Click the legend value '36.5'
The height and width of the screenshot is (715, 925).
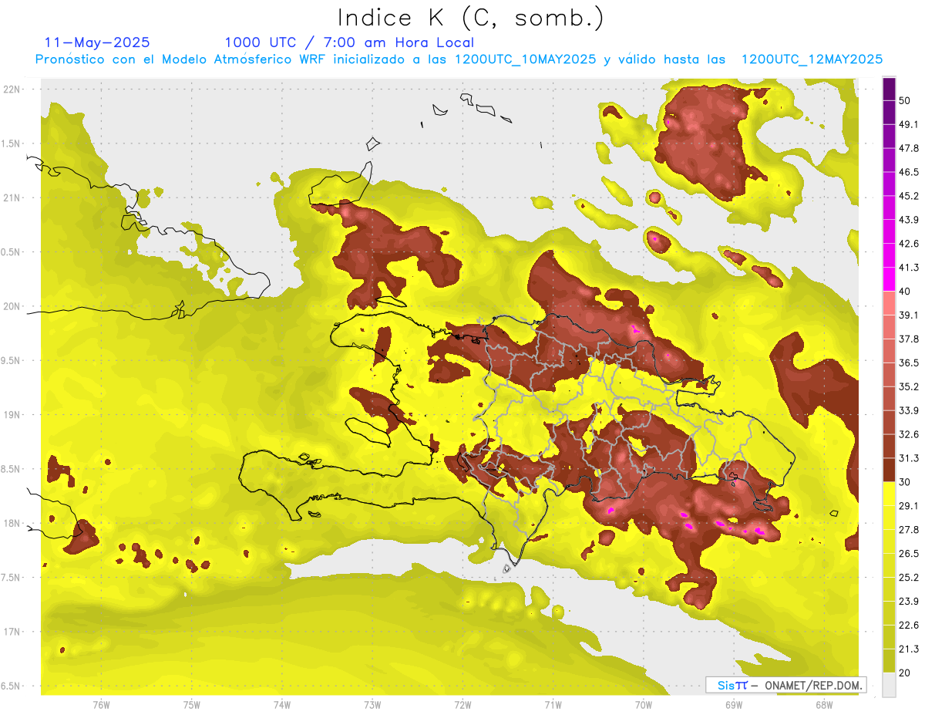(908, 363)
